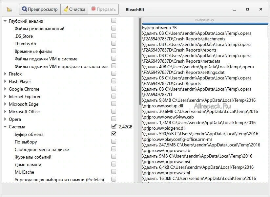Expand the Internet Explorer group
Image resolution: width=270 pixels, height=197 pixels.
[5, 97]
